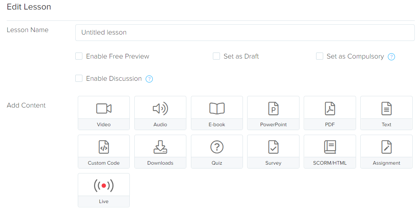419x214 pixels.
Task: Click the Lesson Name label
Action: 28,30
